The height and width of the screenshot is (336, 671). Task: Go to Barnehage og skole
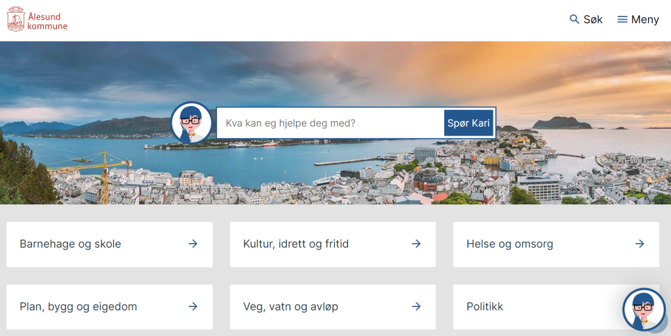(x=71, y=244)
